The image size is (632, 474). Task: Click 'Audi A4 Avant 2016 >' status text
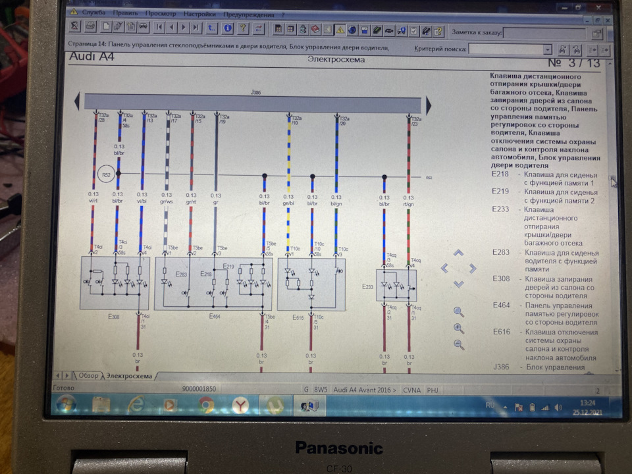[x=365, y=390]
